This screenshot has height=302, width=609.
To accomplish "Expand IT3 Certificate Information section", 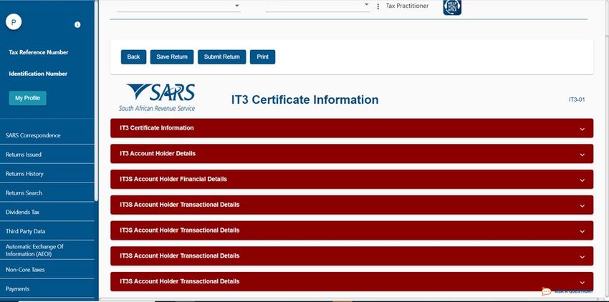I will pos(352,128).
